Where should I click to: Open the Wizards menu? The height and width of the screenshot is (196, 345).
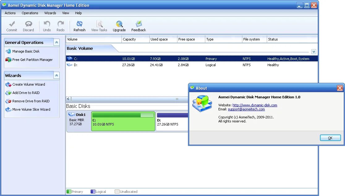[x=50, y=13]
